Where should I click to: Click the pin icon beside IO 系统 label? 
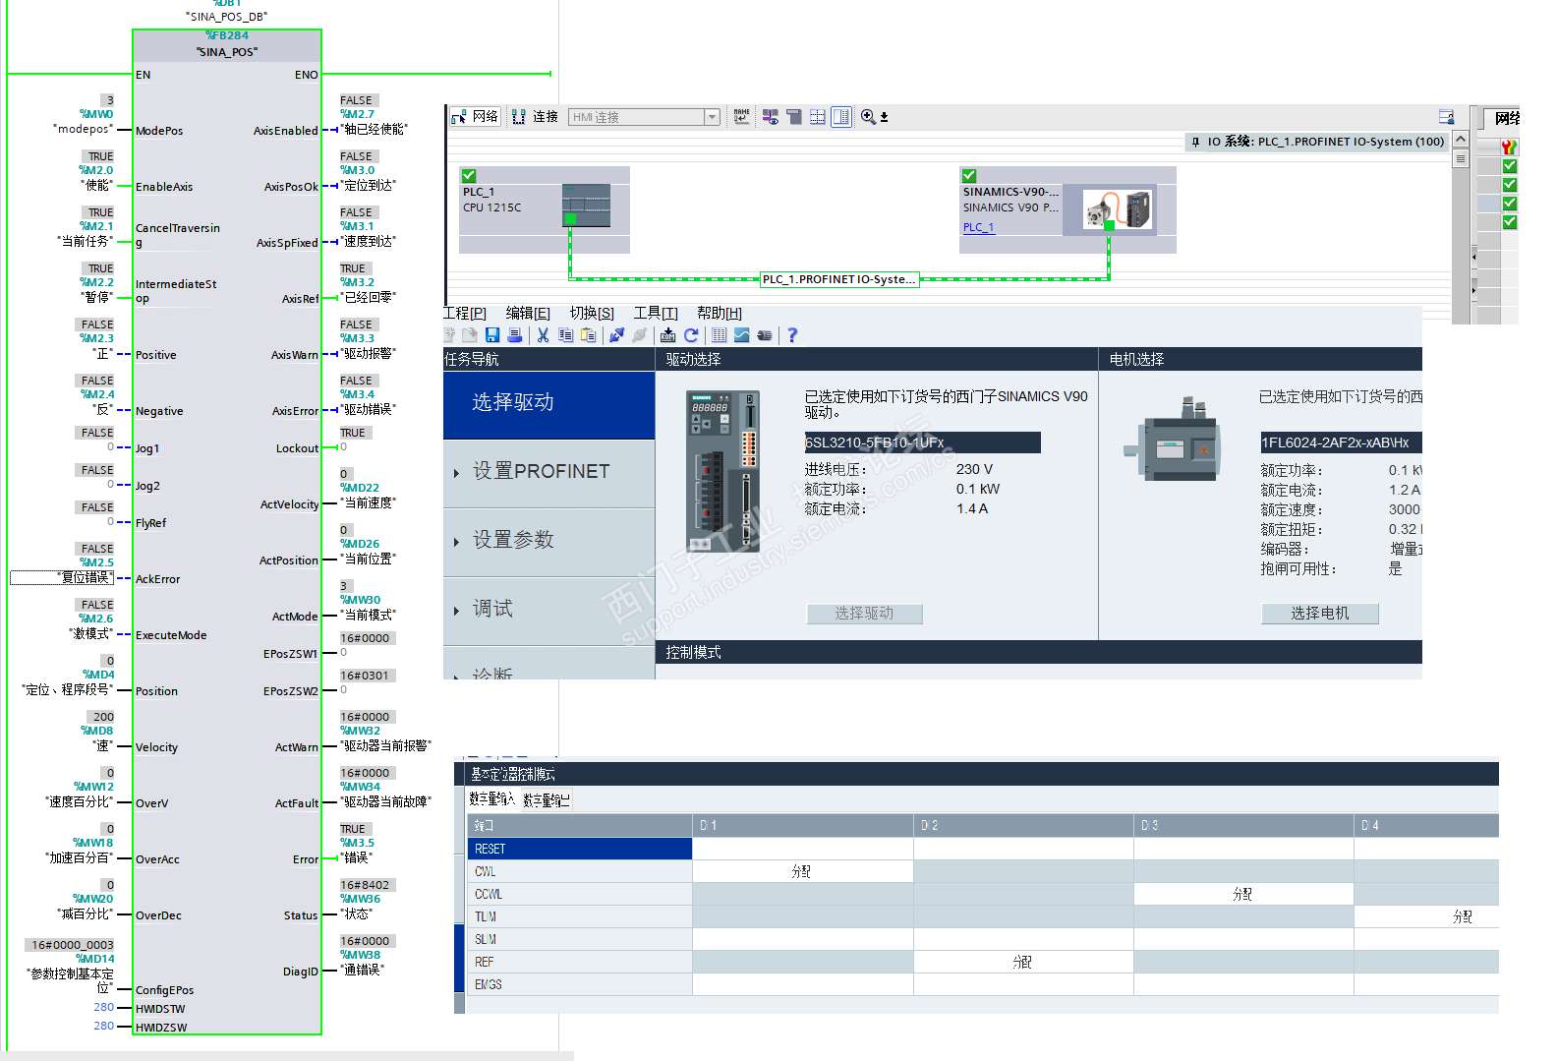point(1196,142)
